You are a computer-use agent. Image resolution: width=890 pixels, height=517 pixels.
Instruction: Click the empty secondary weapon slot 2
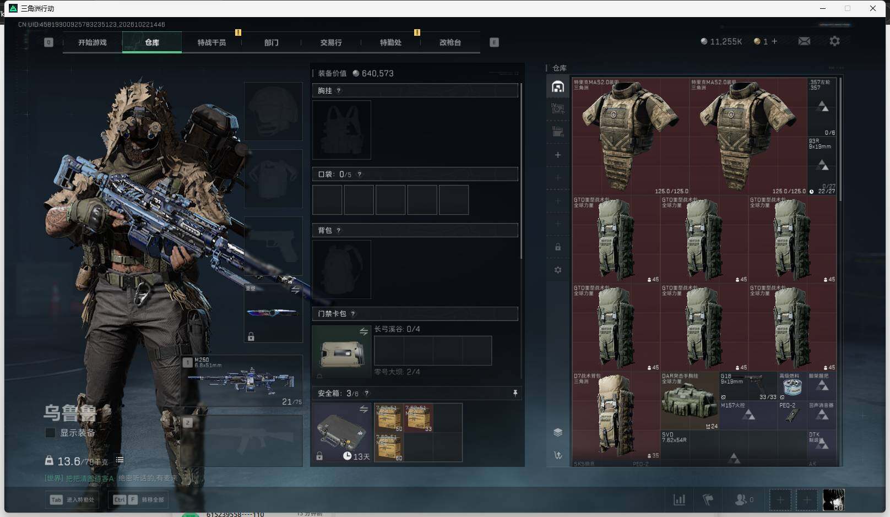[242, 440]
